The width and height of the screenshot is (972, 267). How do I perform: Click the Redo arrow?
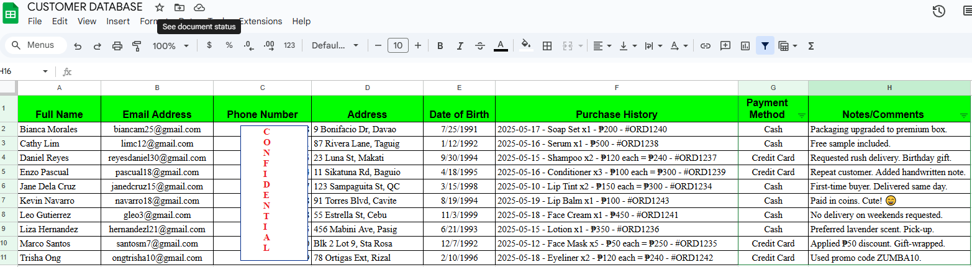coord(98,46)
